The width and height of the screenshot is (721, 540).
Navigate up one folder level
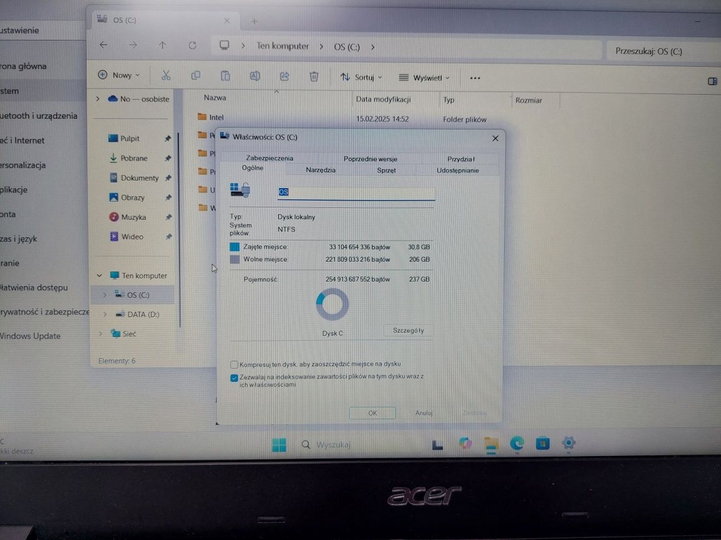(x=162, y=45)
